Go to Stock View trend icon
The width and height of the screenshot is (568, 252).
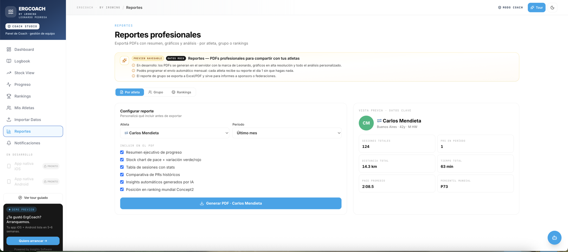pos(9,73)
